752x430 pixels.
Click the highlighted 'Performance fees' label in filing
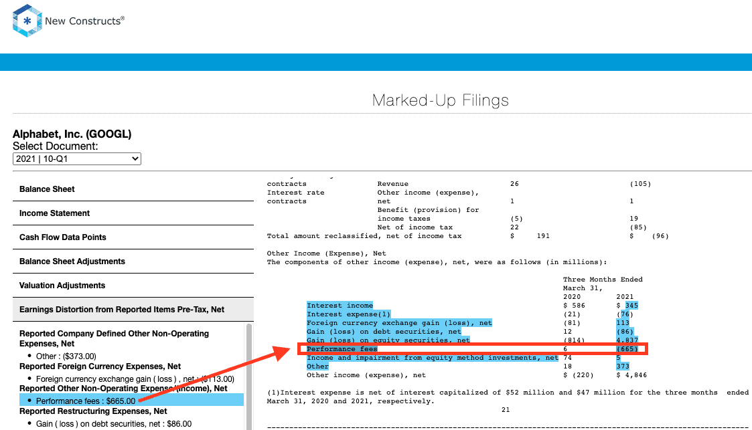point(342,349)
